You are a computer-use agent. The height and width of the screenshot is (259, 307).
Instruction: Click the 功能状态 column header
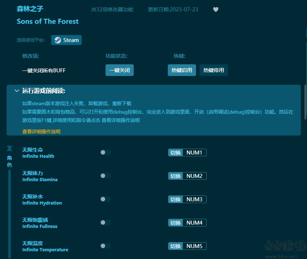coord(116,56)
